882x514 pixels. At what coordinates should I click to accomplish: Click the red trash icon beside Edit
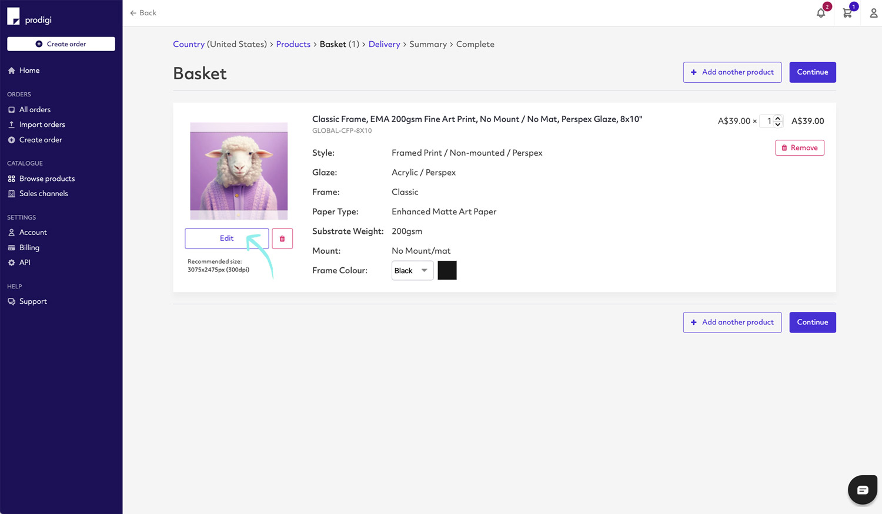click(x=282, y=238)
